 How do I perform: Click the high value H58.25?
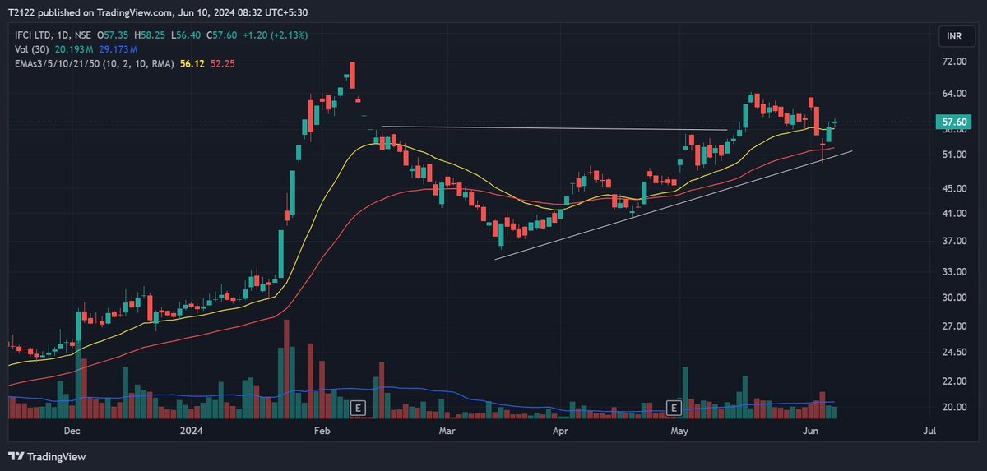(149, 36)
